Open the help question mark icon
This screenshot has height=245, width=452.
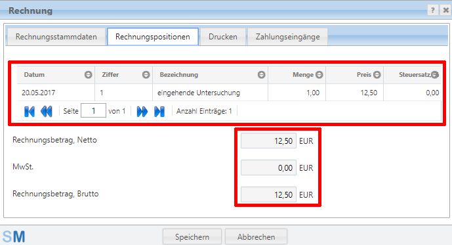433,11
